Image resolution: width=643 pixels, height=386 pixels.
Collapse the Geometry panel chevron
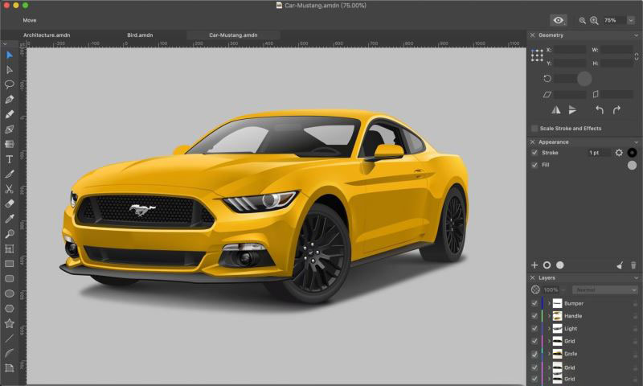[636, 35]
